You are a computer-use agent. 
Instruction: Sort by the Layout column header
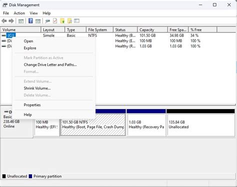(53, 30)
